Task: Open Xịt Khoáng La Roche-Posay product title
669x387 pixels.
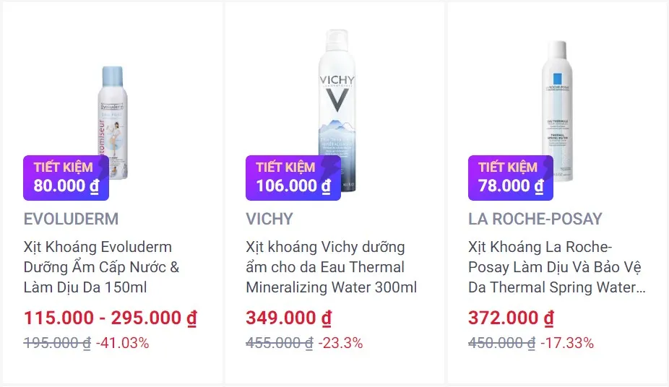Action: 556,267
